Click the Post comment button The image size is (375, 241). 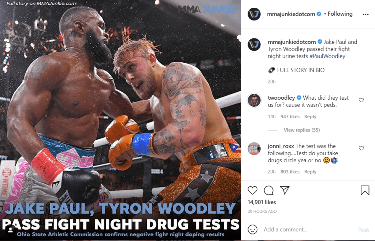(364, 230)
